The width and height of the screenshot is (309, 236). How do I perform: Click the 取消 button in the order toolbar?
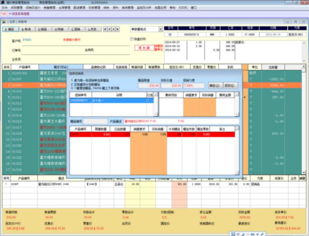pyautogui.click(x=27, y=29)
